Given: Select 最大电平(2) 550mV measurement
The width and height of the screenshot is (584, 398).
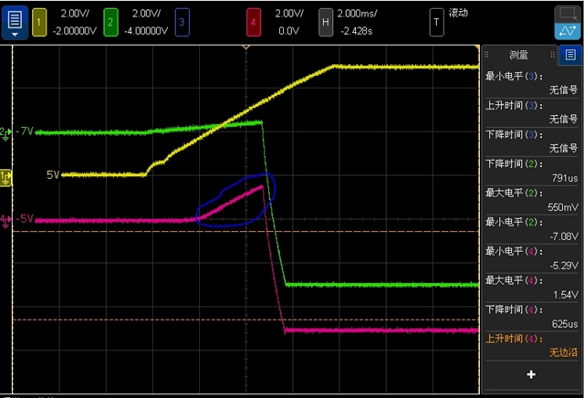Looking at the screenshot, I should click(x=531, y=200).
